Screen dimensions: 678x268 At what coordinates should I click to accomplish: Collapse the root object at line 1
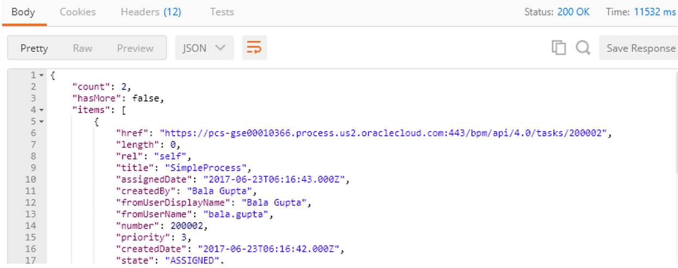click(41, 75)
